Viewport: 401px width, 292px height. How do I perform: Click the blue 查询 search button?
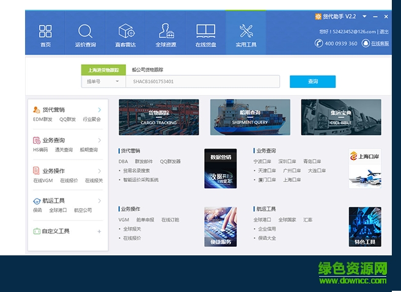pyautogui.click(x=312, y=81)
